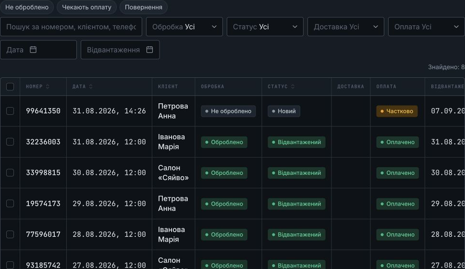Open order number 32236003

coord(43,142)
